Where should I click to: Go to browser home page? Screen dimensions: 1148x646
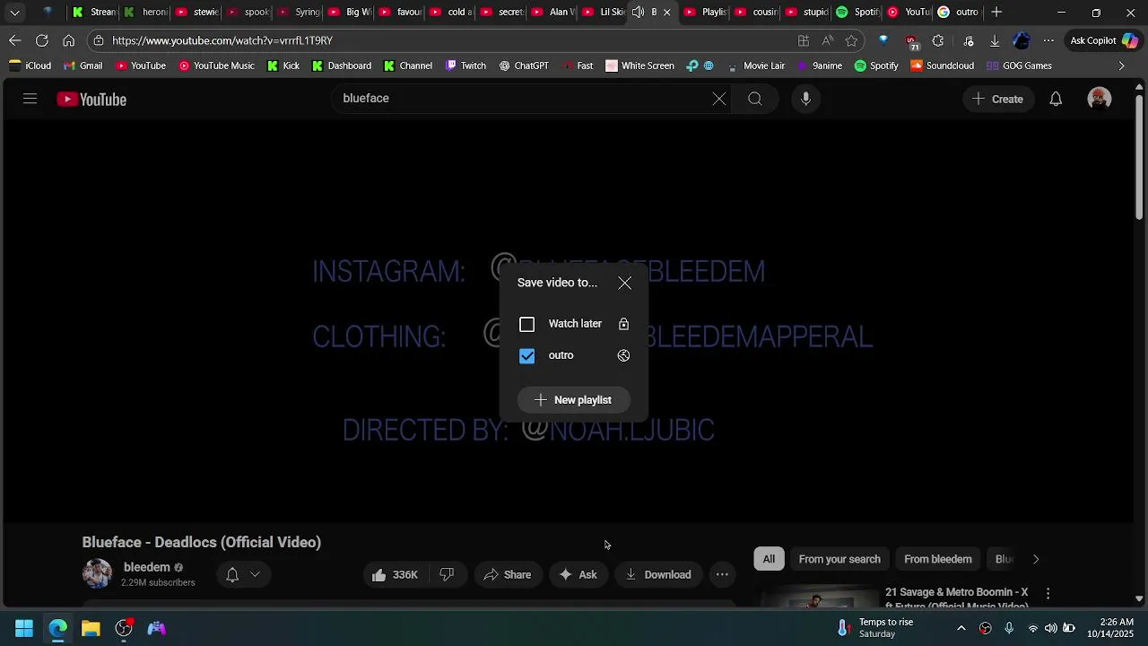pos(69,40)
